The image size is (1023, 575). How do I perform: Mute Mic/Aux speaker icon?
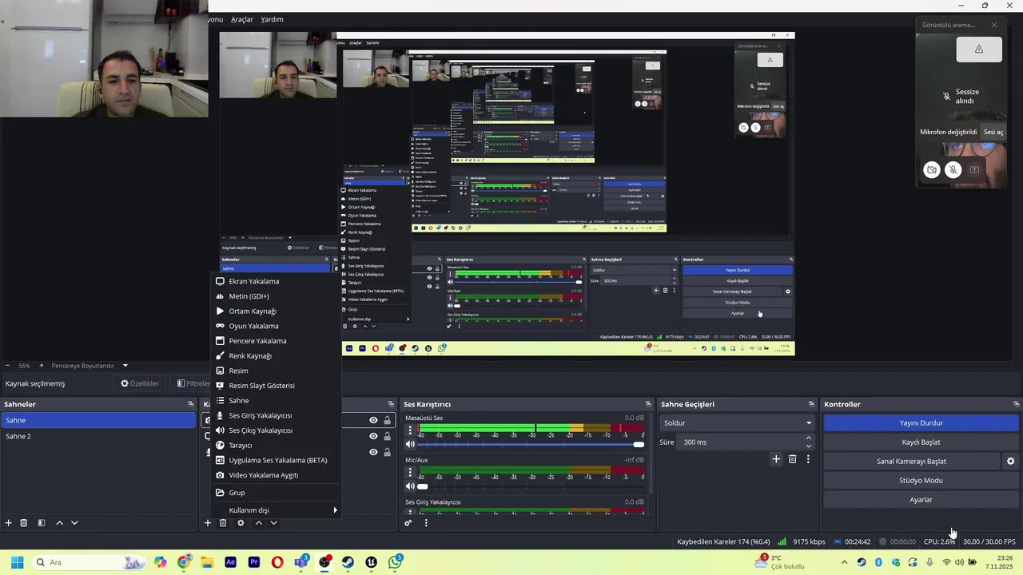point(410,486)
